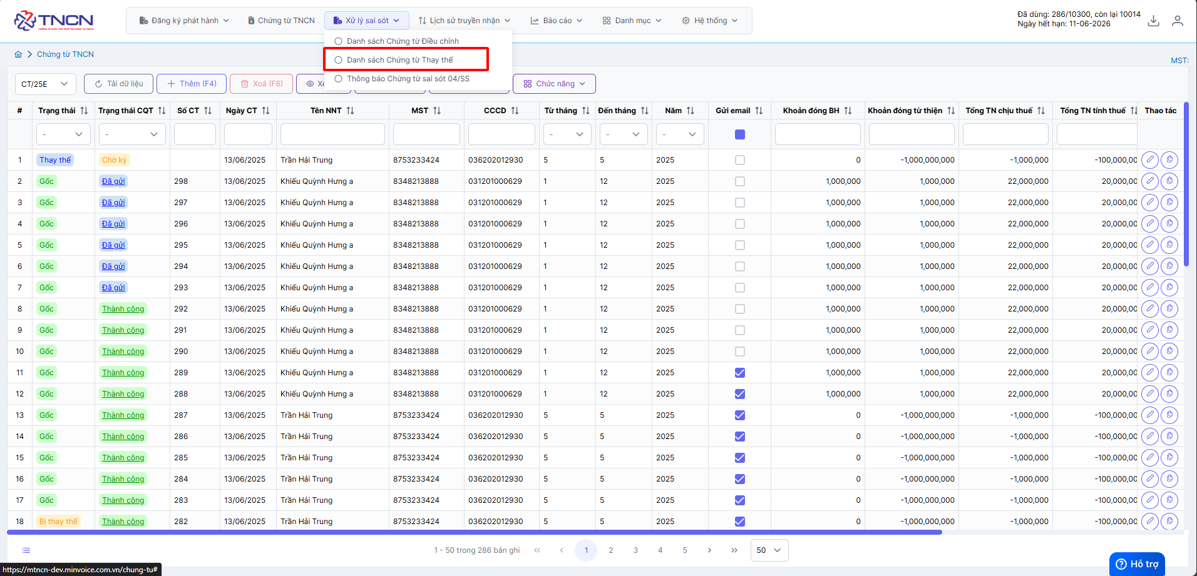The height and width of the screenshot is (576, 1197).
Task: Sort by Tổng TN chịu thuế icon
Action: pos(1041,111)
